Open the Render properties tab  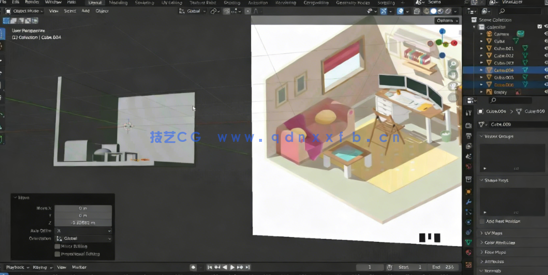click(469, 125)
